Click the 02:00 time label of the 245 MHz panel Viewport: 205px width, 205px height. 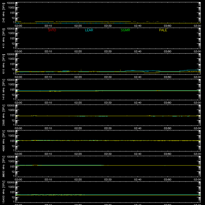tap(18, 26)
